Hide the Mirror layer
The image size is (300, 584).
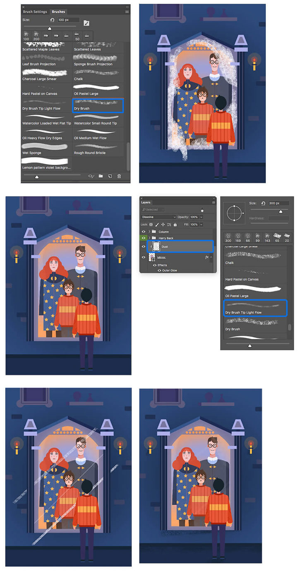(x=144, y=257)
